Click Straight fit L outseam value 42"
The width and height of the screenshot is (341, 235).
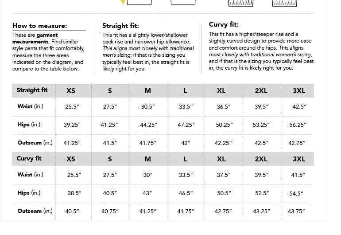tap(186, 143)
